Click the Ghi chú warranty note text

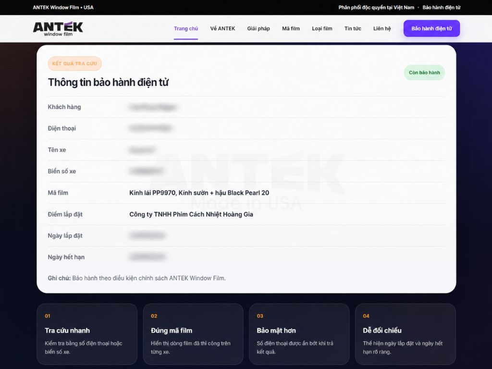pyautogui.click(x=136, y=278)
